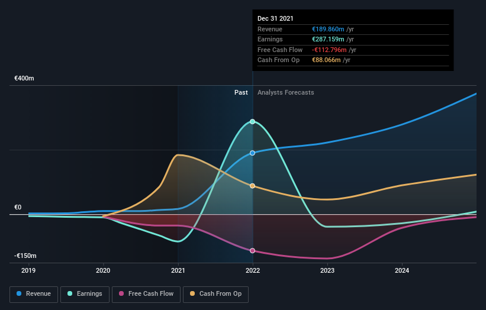Screen dimensions: 486x310
Task: Click the Earnings row label in tooltip
Action: tap(270, 39)
